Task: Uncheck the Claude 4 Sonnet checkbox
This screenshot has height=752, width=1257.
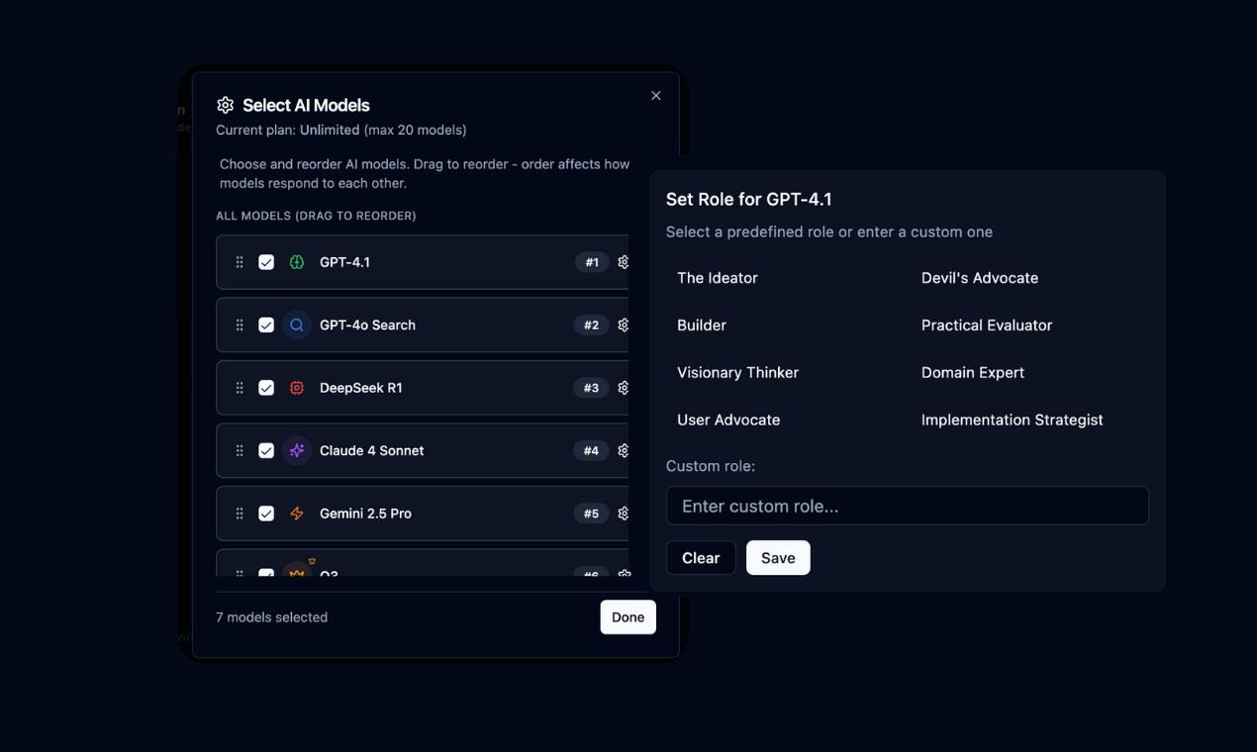Action: (266, 450)
